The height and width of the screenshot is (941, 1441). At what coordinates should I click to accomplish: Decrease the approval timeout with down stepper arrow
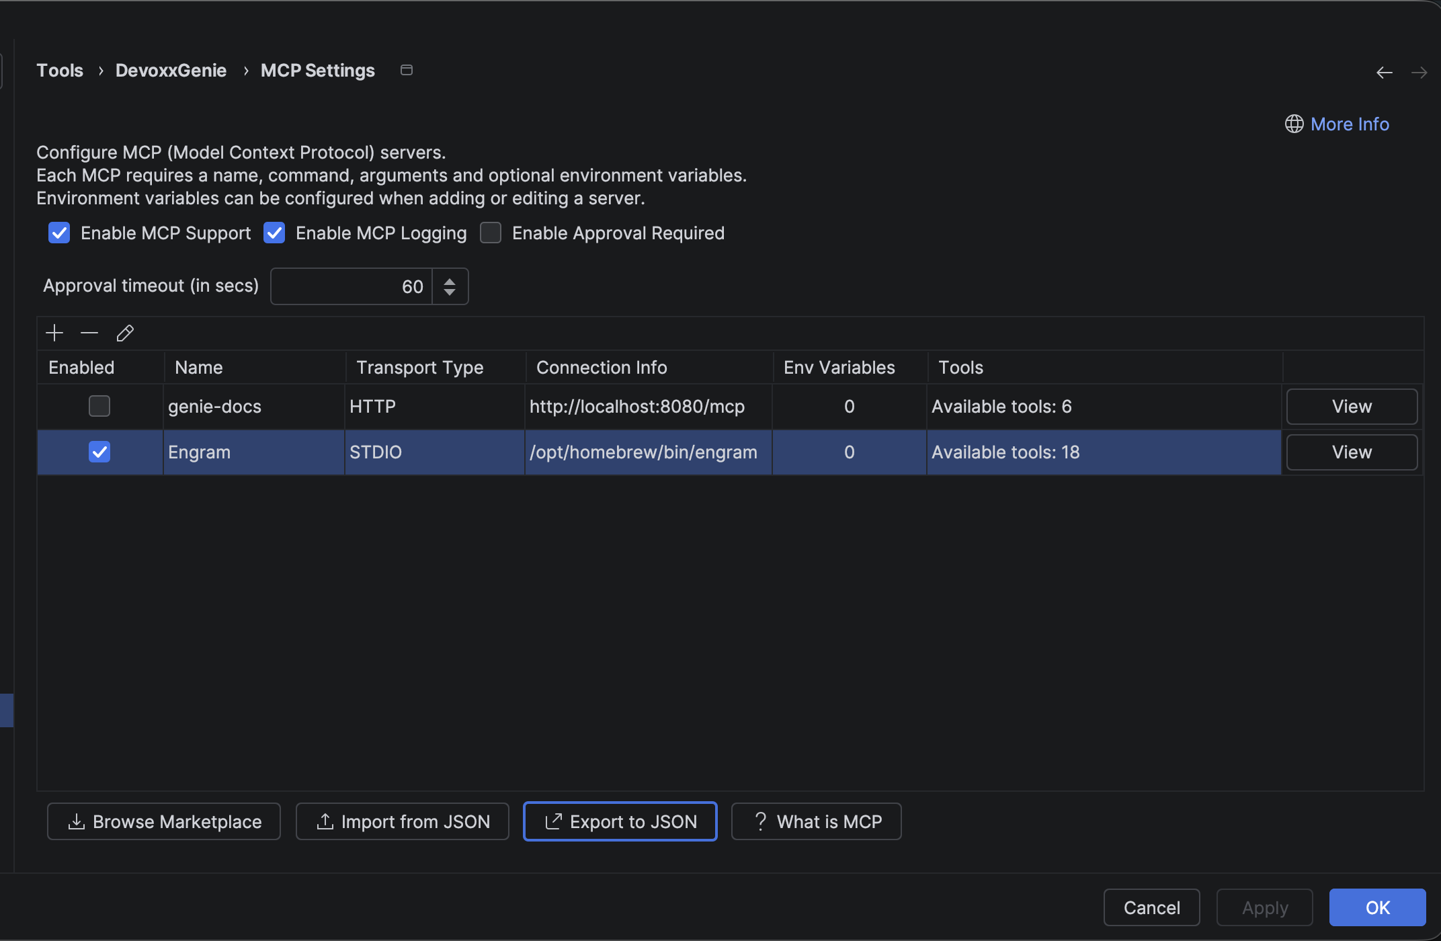tap(450, 292)
